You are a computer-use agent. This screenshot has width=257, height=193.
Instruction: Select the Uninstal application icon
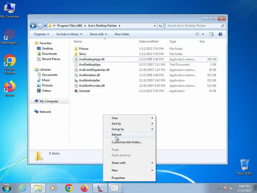coord(76,91)
